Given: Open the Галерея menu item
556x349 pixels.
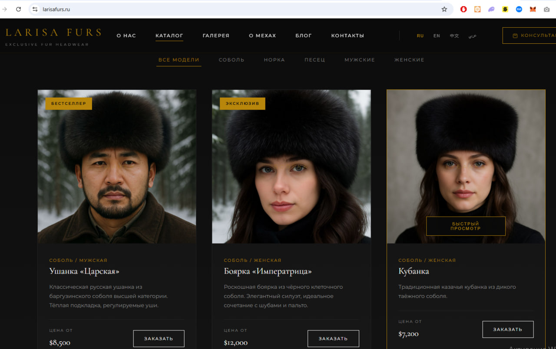Looking at the screenshot, I should pyautogui.click(x=216, y=36).
